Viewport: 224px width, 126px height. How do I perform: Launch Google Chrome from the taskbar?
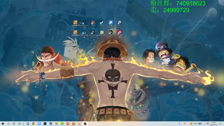point(33,124)
